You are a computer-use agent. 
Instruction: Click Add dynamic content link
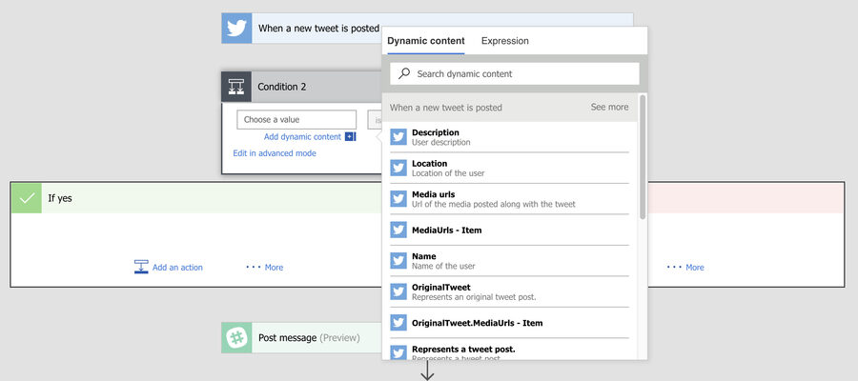pyautogui.click(x=302, y=137)
